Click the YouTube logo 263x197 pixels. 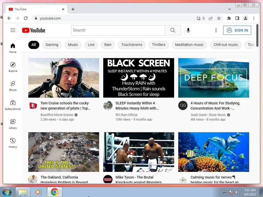click(x=34, y=30)
